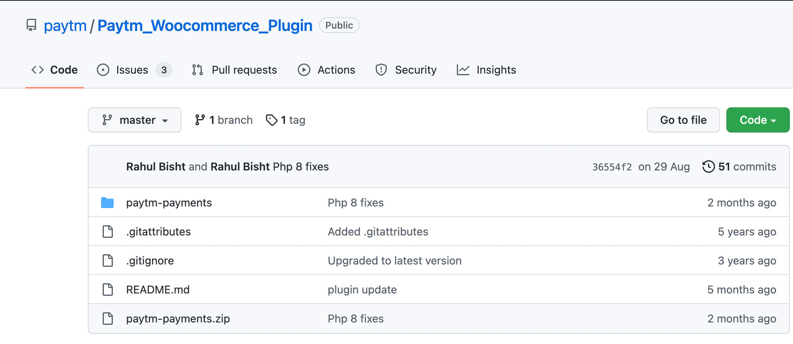The height and width of the screenshot is (344, 793).
Task: Open the Php 8 fixes latest commit message
Action: coord(301,167)
